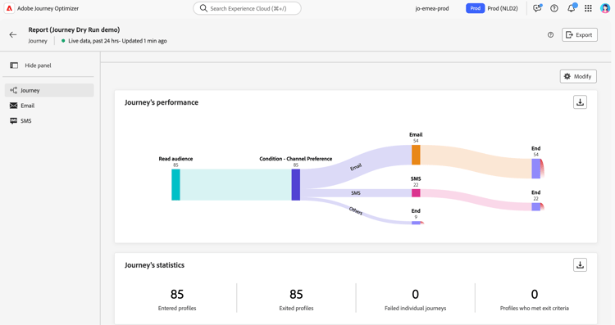Download the Journey's performance chart
615x325 pixels.
(580, 102)
